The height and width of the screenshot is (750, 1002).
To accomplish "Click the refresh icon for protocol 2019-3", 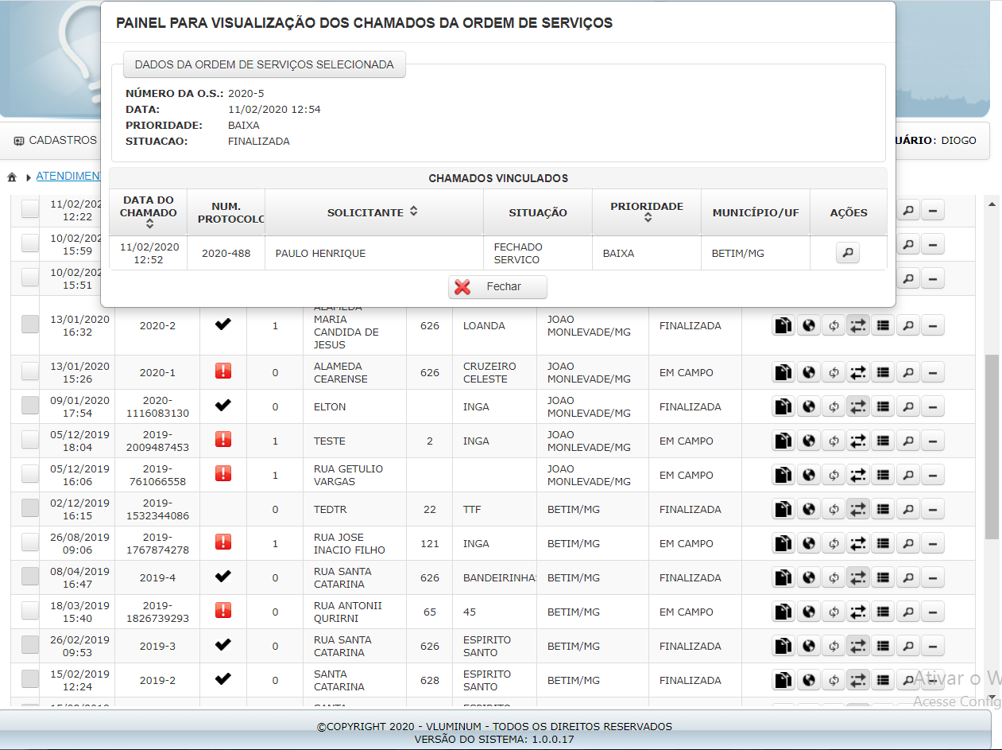I will [834, 646].
